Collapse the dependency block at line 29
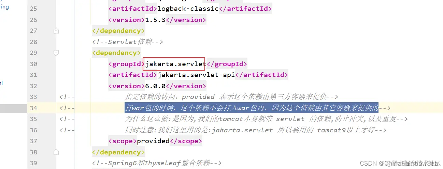The image size is (443, 169). pos(56,53)
